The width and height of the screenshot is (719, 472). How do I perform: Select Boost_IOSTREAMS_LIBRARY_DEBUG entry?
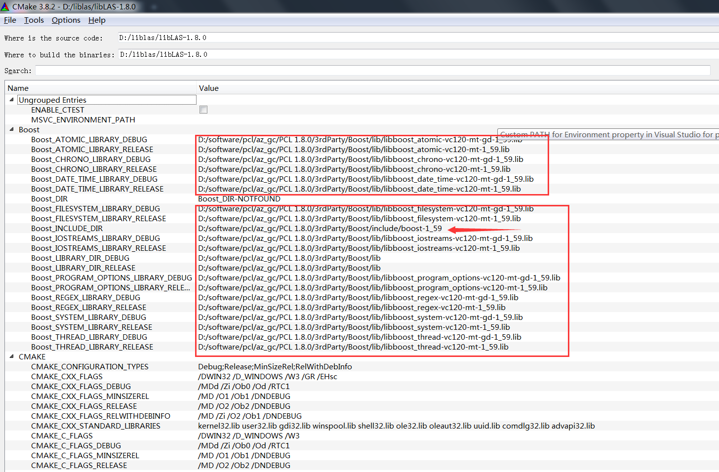coord(95,238)
